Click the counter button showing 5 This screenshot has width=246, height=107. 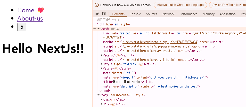click(x=22, y=27)
